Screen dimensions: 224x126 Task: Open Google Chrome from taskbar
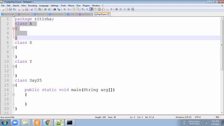pyautogui.click(x=48, y=122)
